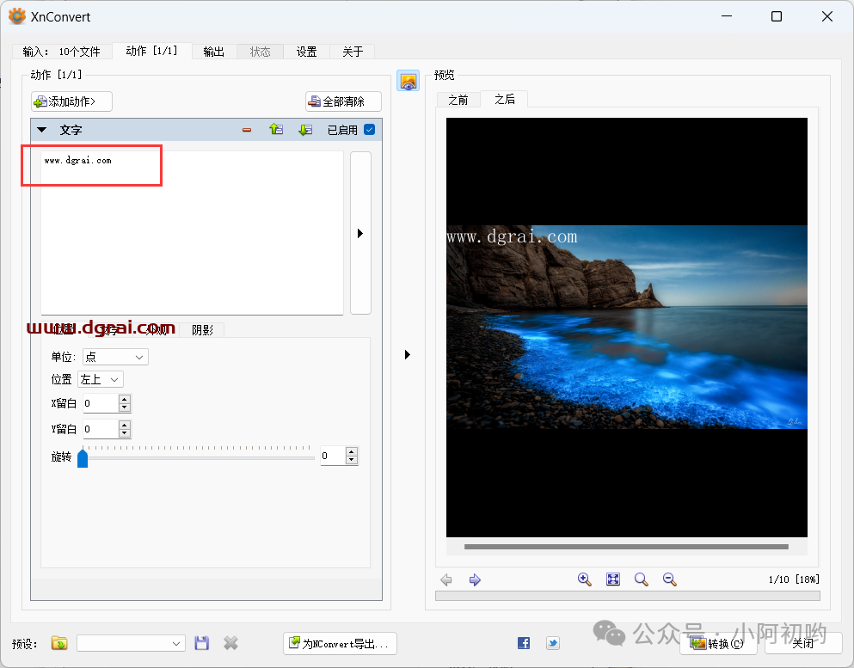Click into the watermark text box
854x668 pixels.
[x=193, y=233]
